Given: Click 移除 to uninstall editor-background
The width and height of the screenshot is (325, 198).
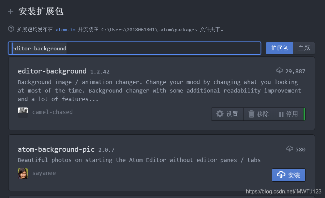Looking at the screenshot, I should pos(258,114).
